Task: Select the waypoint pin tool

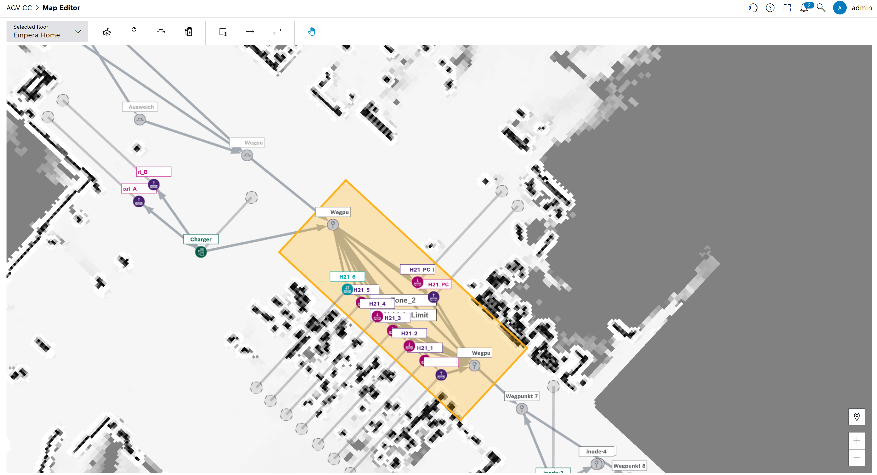Action: [x=134, y=32]
